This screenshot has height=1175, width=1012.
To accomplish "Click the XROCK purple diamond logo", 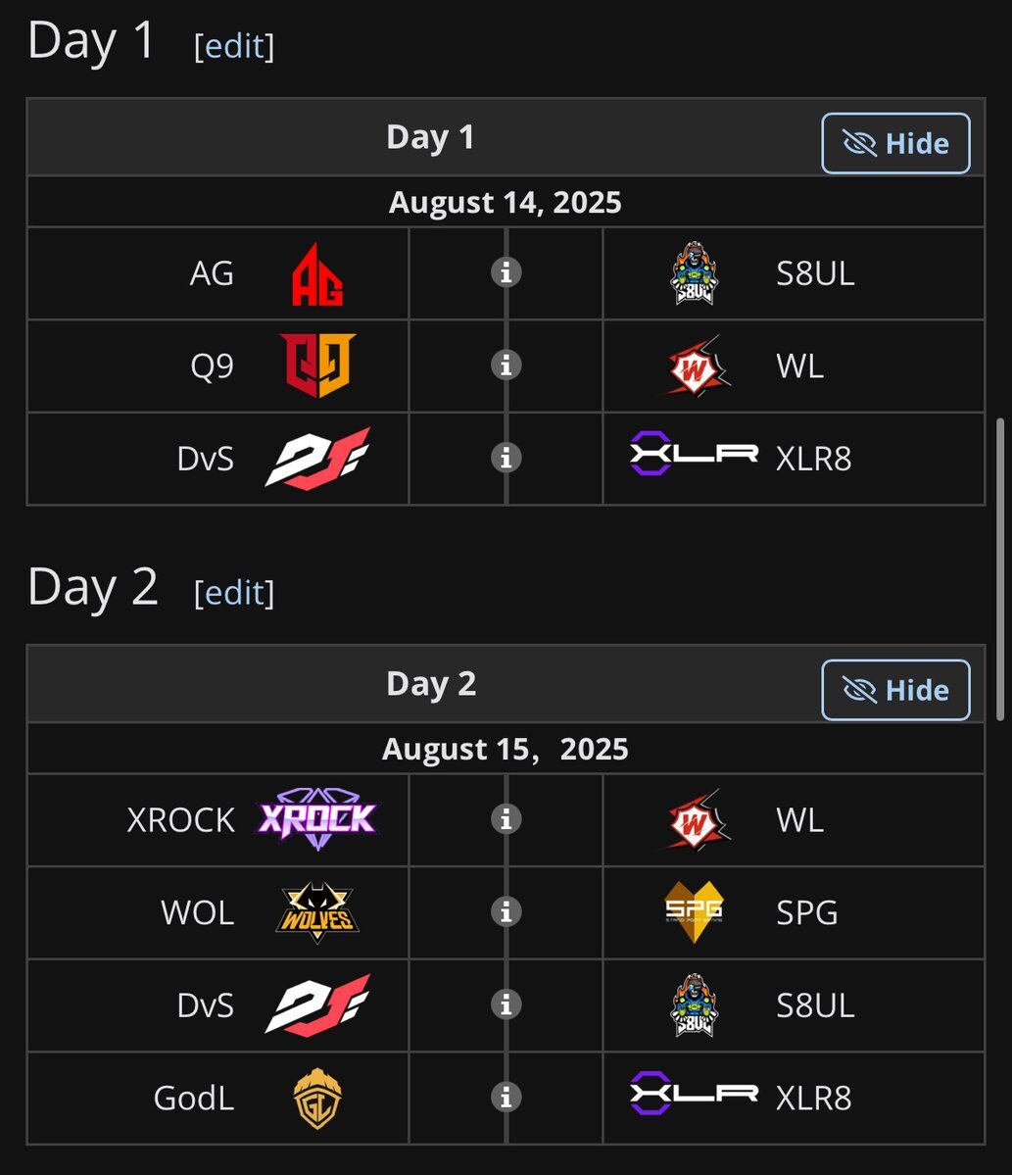I will (x=317, y=818).
